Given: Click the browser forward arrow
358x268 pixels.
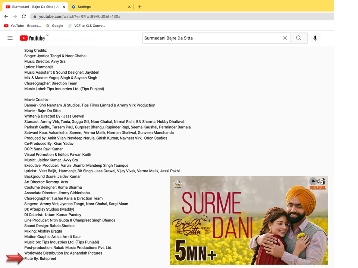Looking at the screenshot, I should [x=15, y=16].
